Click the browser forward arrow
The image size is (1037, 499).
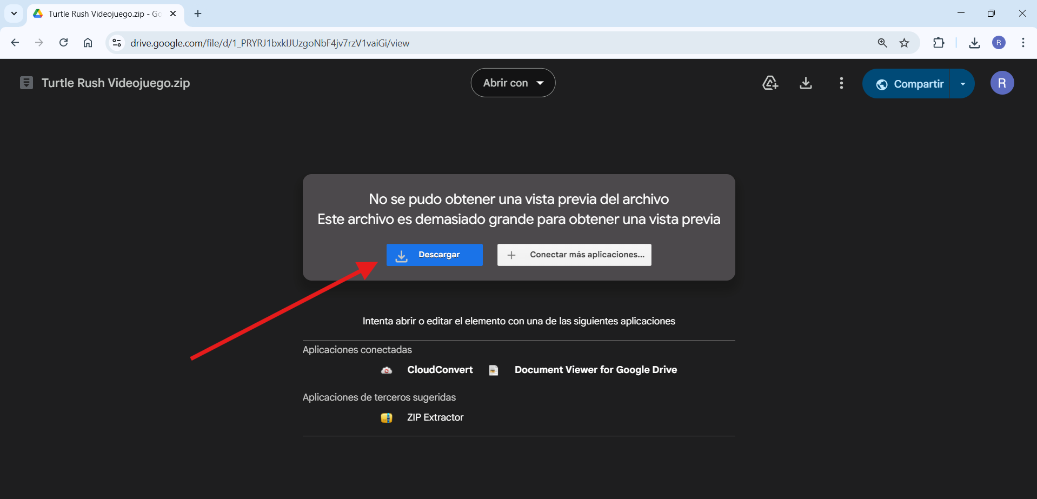39,43
